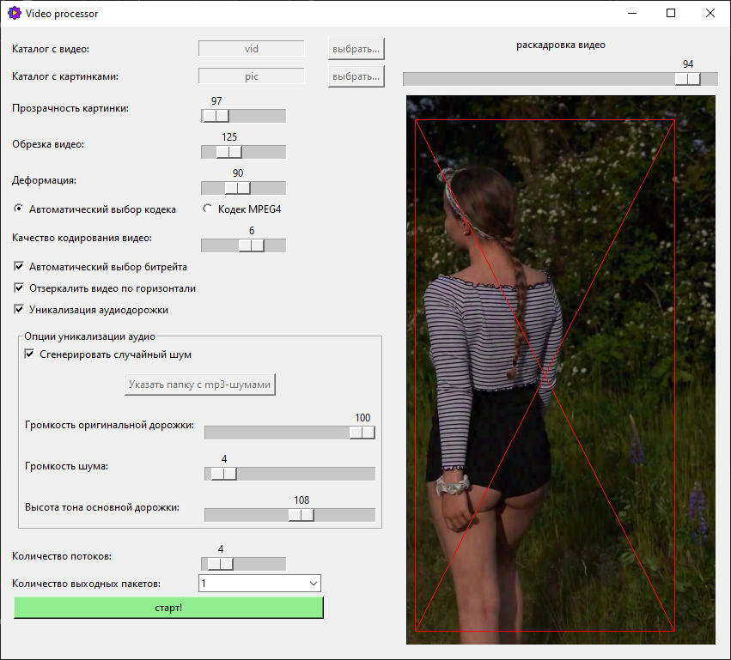
Task: Click "Указать папку с mp3-шумами" button
Action: pyautogui.click(x=199, y=384)
